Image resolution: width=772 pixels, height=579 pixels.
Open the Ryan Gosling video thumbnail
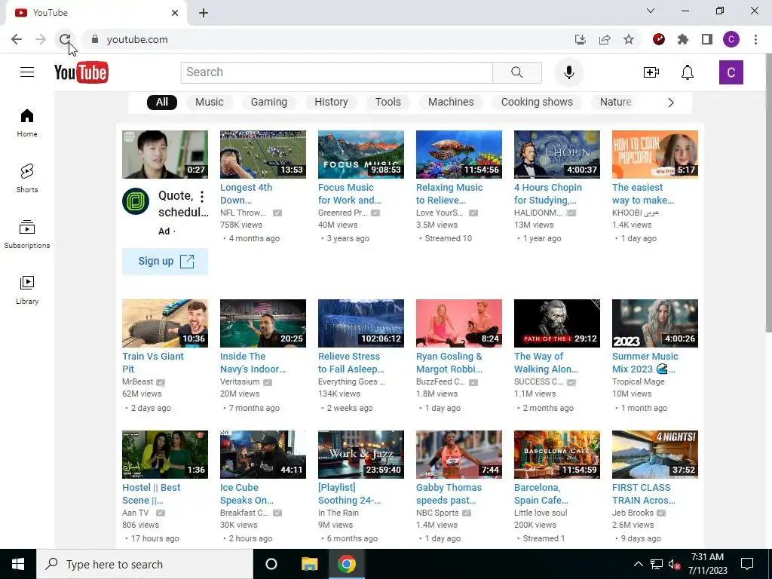[x=459, y=323]
